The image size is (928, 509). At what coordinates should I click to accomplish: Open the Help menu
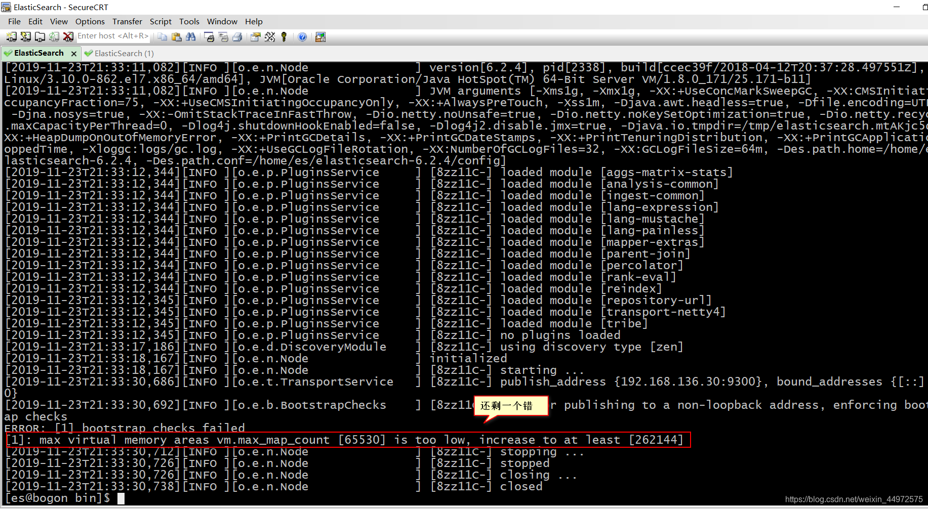254,21
